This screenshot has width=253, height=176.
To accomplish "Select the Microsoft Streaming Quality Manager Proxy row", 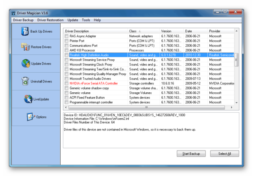I will tap(149, 74).
